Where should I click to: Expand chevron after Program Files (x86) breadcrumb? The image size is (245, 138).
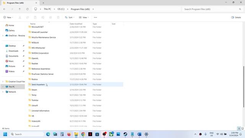[x=93, y=9]
